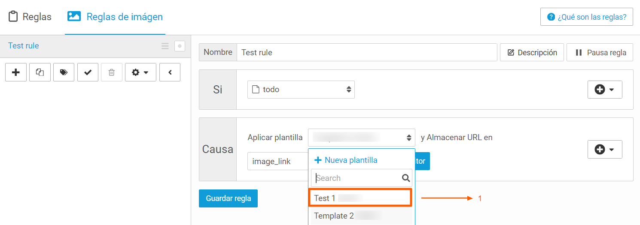Add condition with Si plus dropdown
Screen dimensions: 640x225
pos(605,90)
